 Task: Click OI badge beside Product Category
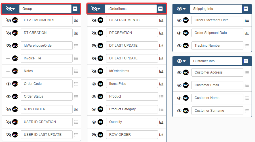[100, 109]
